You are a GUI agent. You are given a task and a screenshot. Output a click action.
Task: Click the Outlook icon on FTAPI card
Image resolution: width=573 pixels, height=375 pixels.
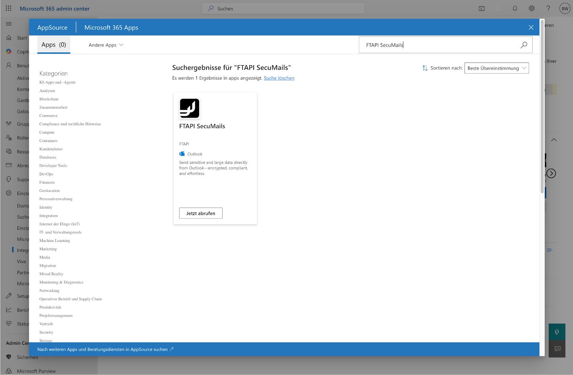(x=182, y=154)
